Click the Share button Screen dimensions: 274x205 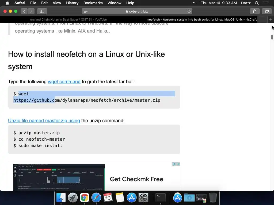(255, 11)
